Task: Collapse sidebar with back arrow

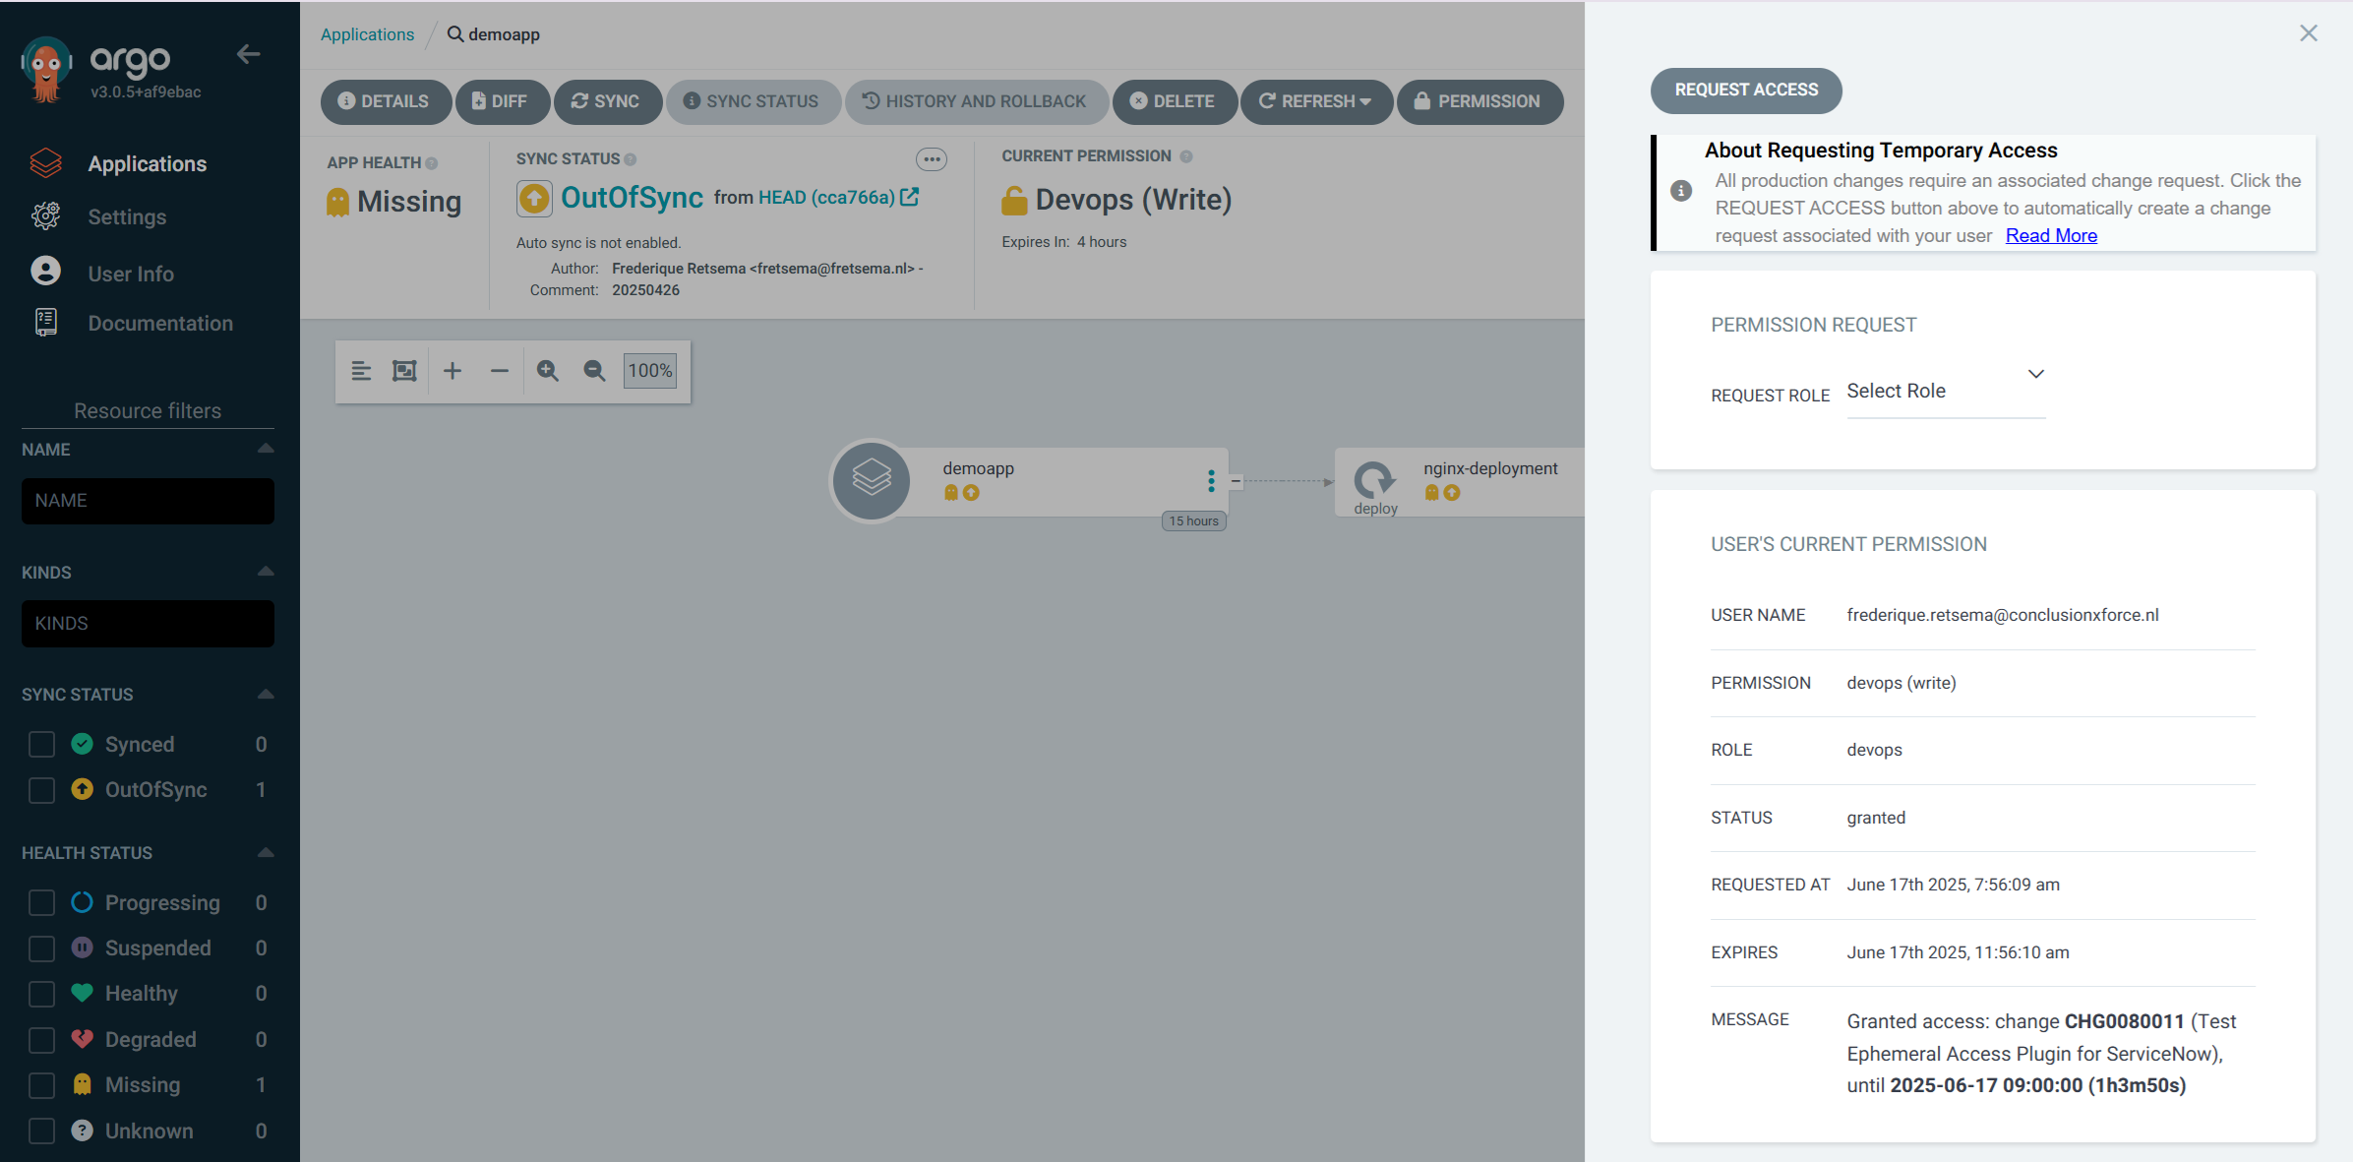Action: click(x=249, y=54)
